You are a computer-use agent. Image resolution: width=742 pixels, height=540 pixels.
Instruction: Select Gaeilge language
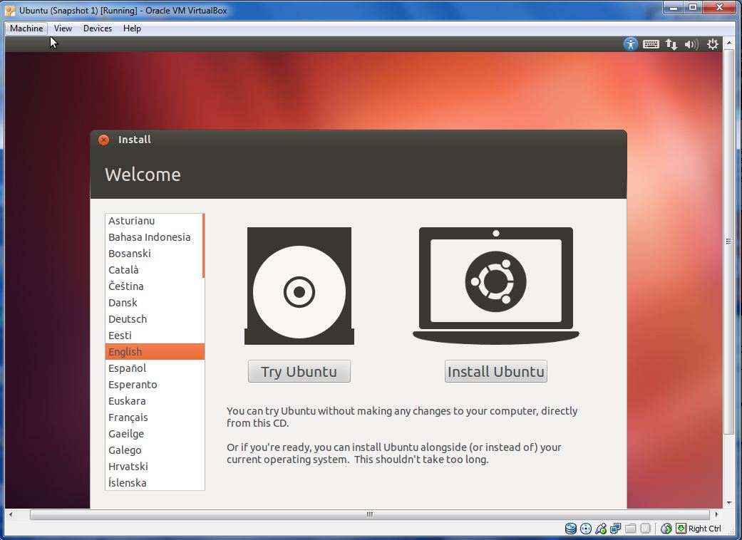pyautogui.click(x=155, y=434)
